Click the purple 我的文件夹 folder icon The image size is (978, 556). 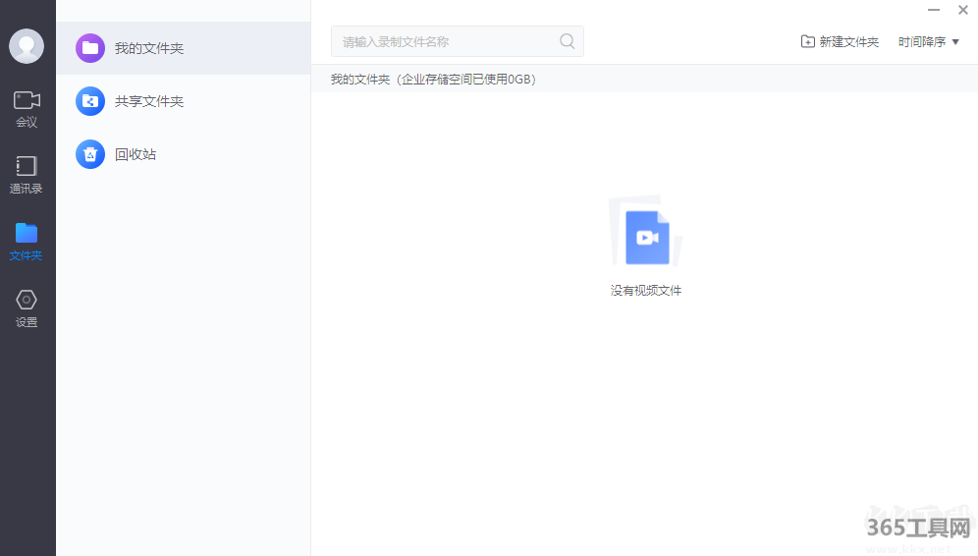(x=90, y=48)
